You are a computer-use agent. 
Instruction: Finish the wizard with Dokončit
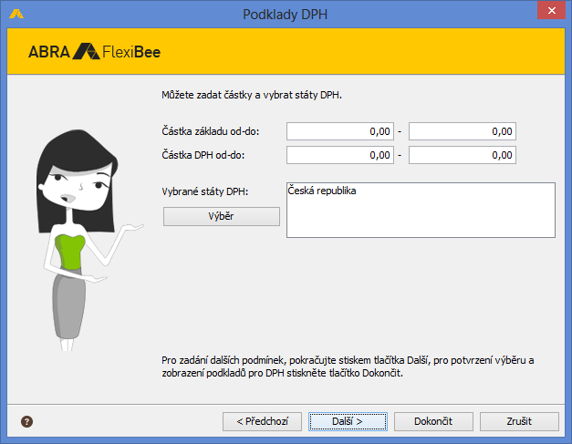click(433, 421)
